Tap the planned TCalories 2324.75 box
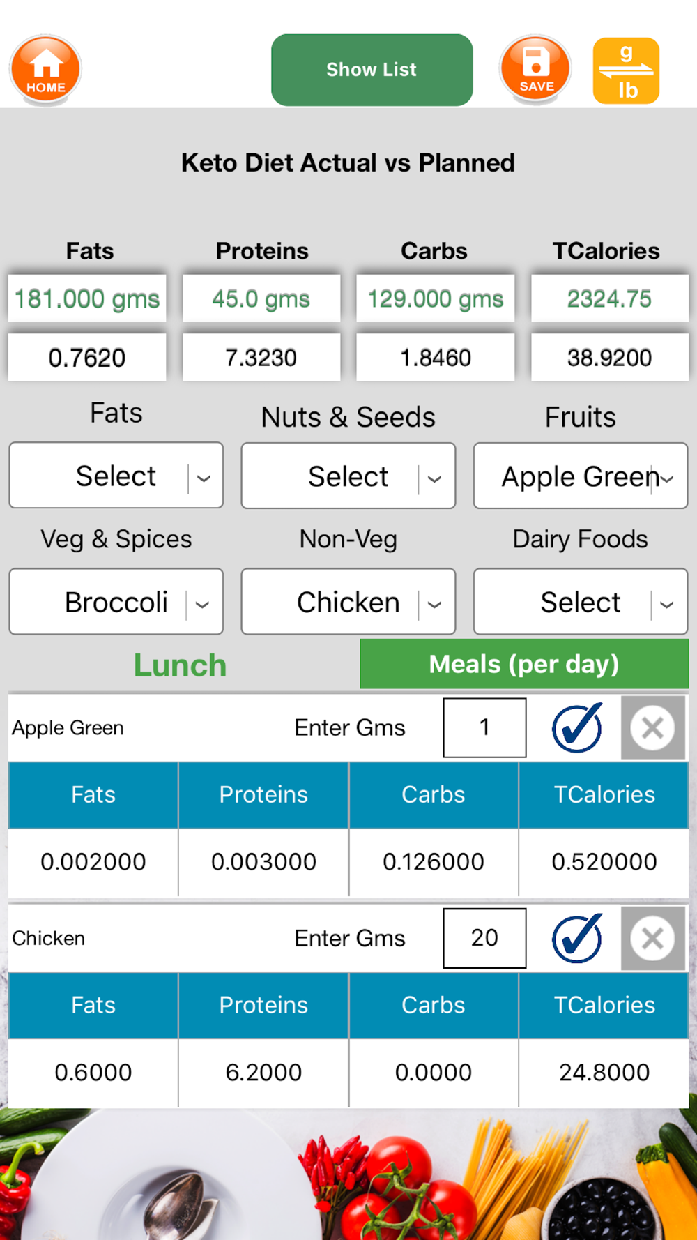The width and height of the screenshot is (697, 1240). pos(609,298)
